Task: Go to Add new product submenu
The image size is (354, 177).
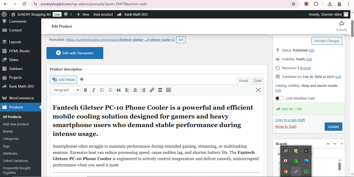Action: pyautogui.click(x=16, y=124)
